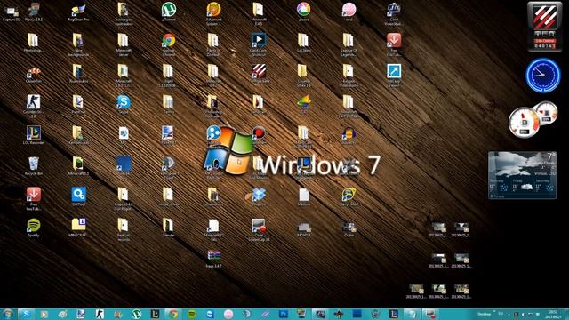Click the blue analog clock gadget
Screen dimensions: 569x320
pyautogui.click(x=543, y=75)
